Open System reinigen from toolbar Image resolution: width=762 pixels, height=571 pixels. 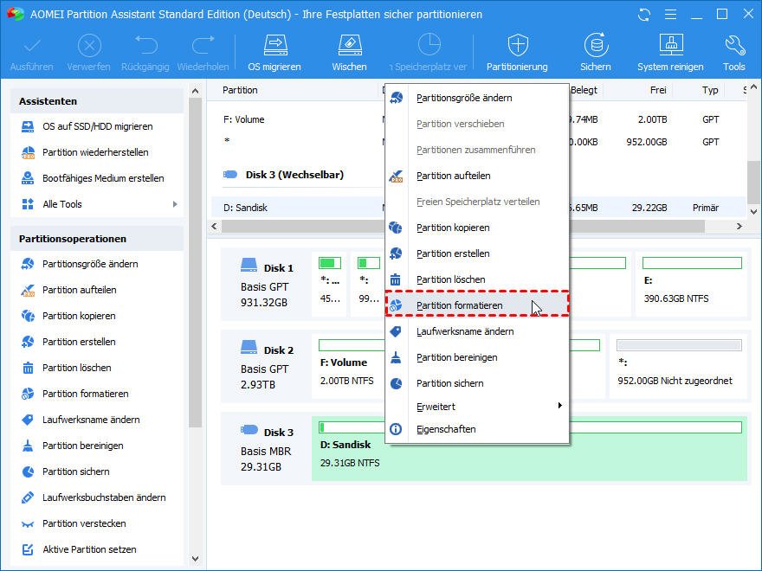tap(670, 53)
